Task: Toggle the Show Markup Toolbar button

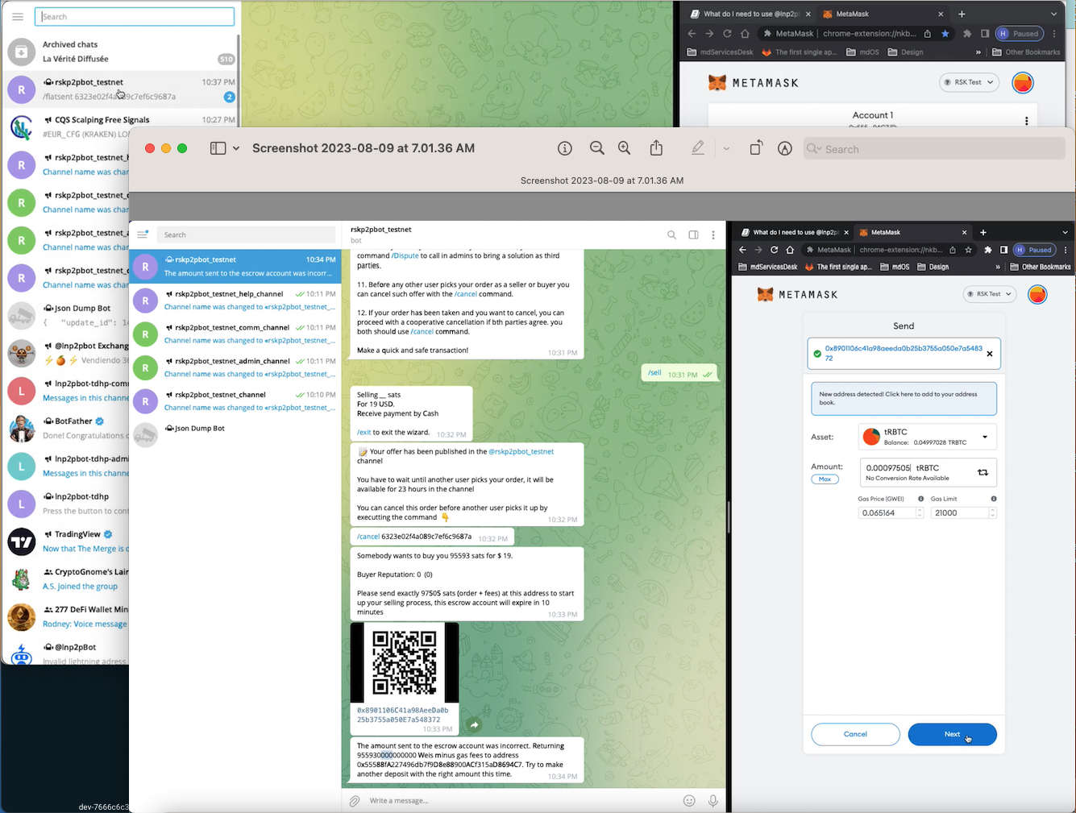Action: pos(784,148)
